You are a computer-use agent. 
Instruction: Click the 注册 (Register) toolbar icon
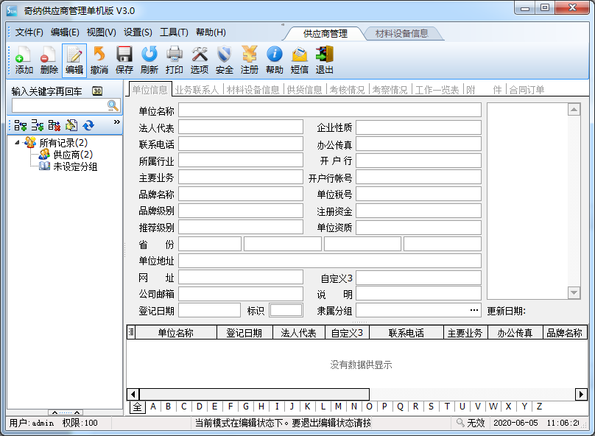(x=250, y=60)
